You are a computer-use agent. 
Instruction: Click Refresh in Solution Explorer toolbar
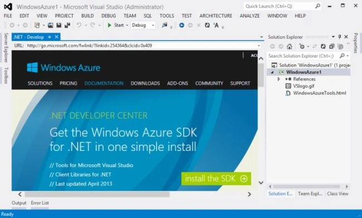pyautogui.click(x=323, y=47)
